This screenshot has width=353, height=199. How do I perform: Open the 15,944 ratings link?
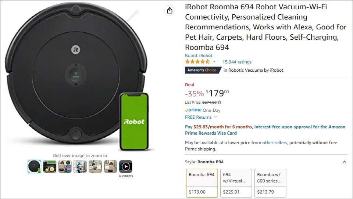237,62
